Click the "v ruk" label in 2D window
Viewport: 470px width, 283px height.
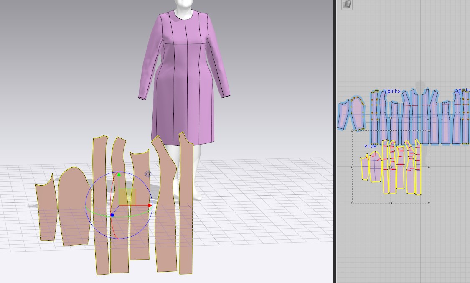(370, 146)
